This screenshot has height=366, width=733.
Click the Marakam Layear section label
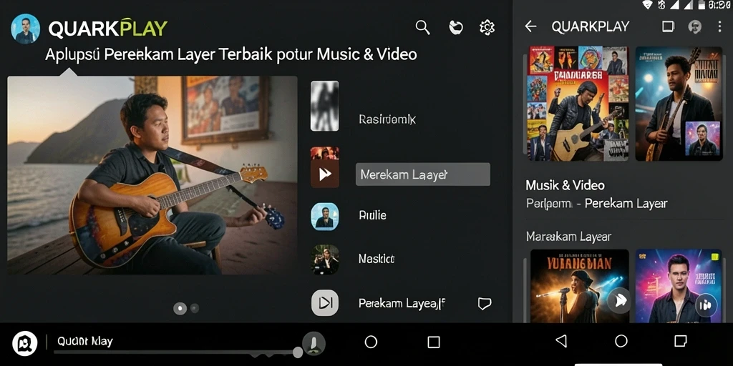point(568,237)
